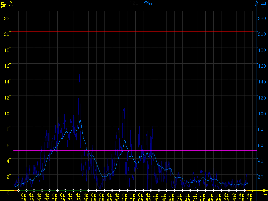Viewport: 268px width, 201px height.
Task: Click the diamond marker just left of 21.2.2019
Action: (89, 190)
